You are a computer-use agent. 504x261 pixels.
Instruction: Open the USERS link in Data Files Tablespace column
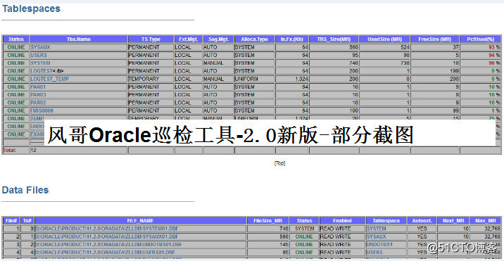[374, 253]
